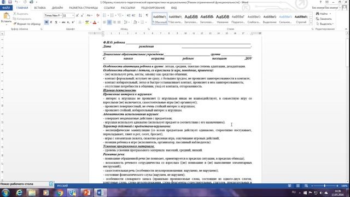This screenshot has width=350, height=197.
Task: Open Windows Start menu
Action: 5,193
